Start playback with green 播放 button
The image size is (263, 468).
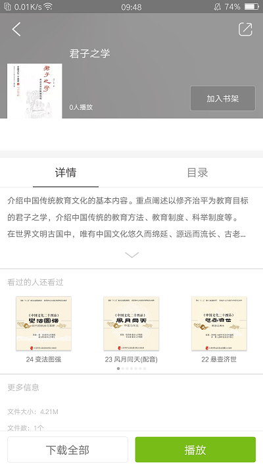pyautogui.click(x=195, y=450)
